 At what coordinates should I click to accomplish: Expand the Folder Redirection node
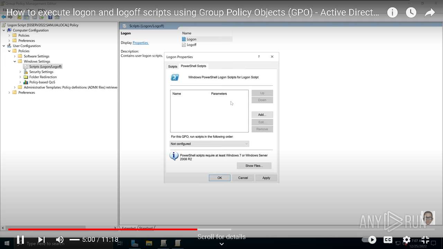[x=20, y=77]
